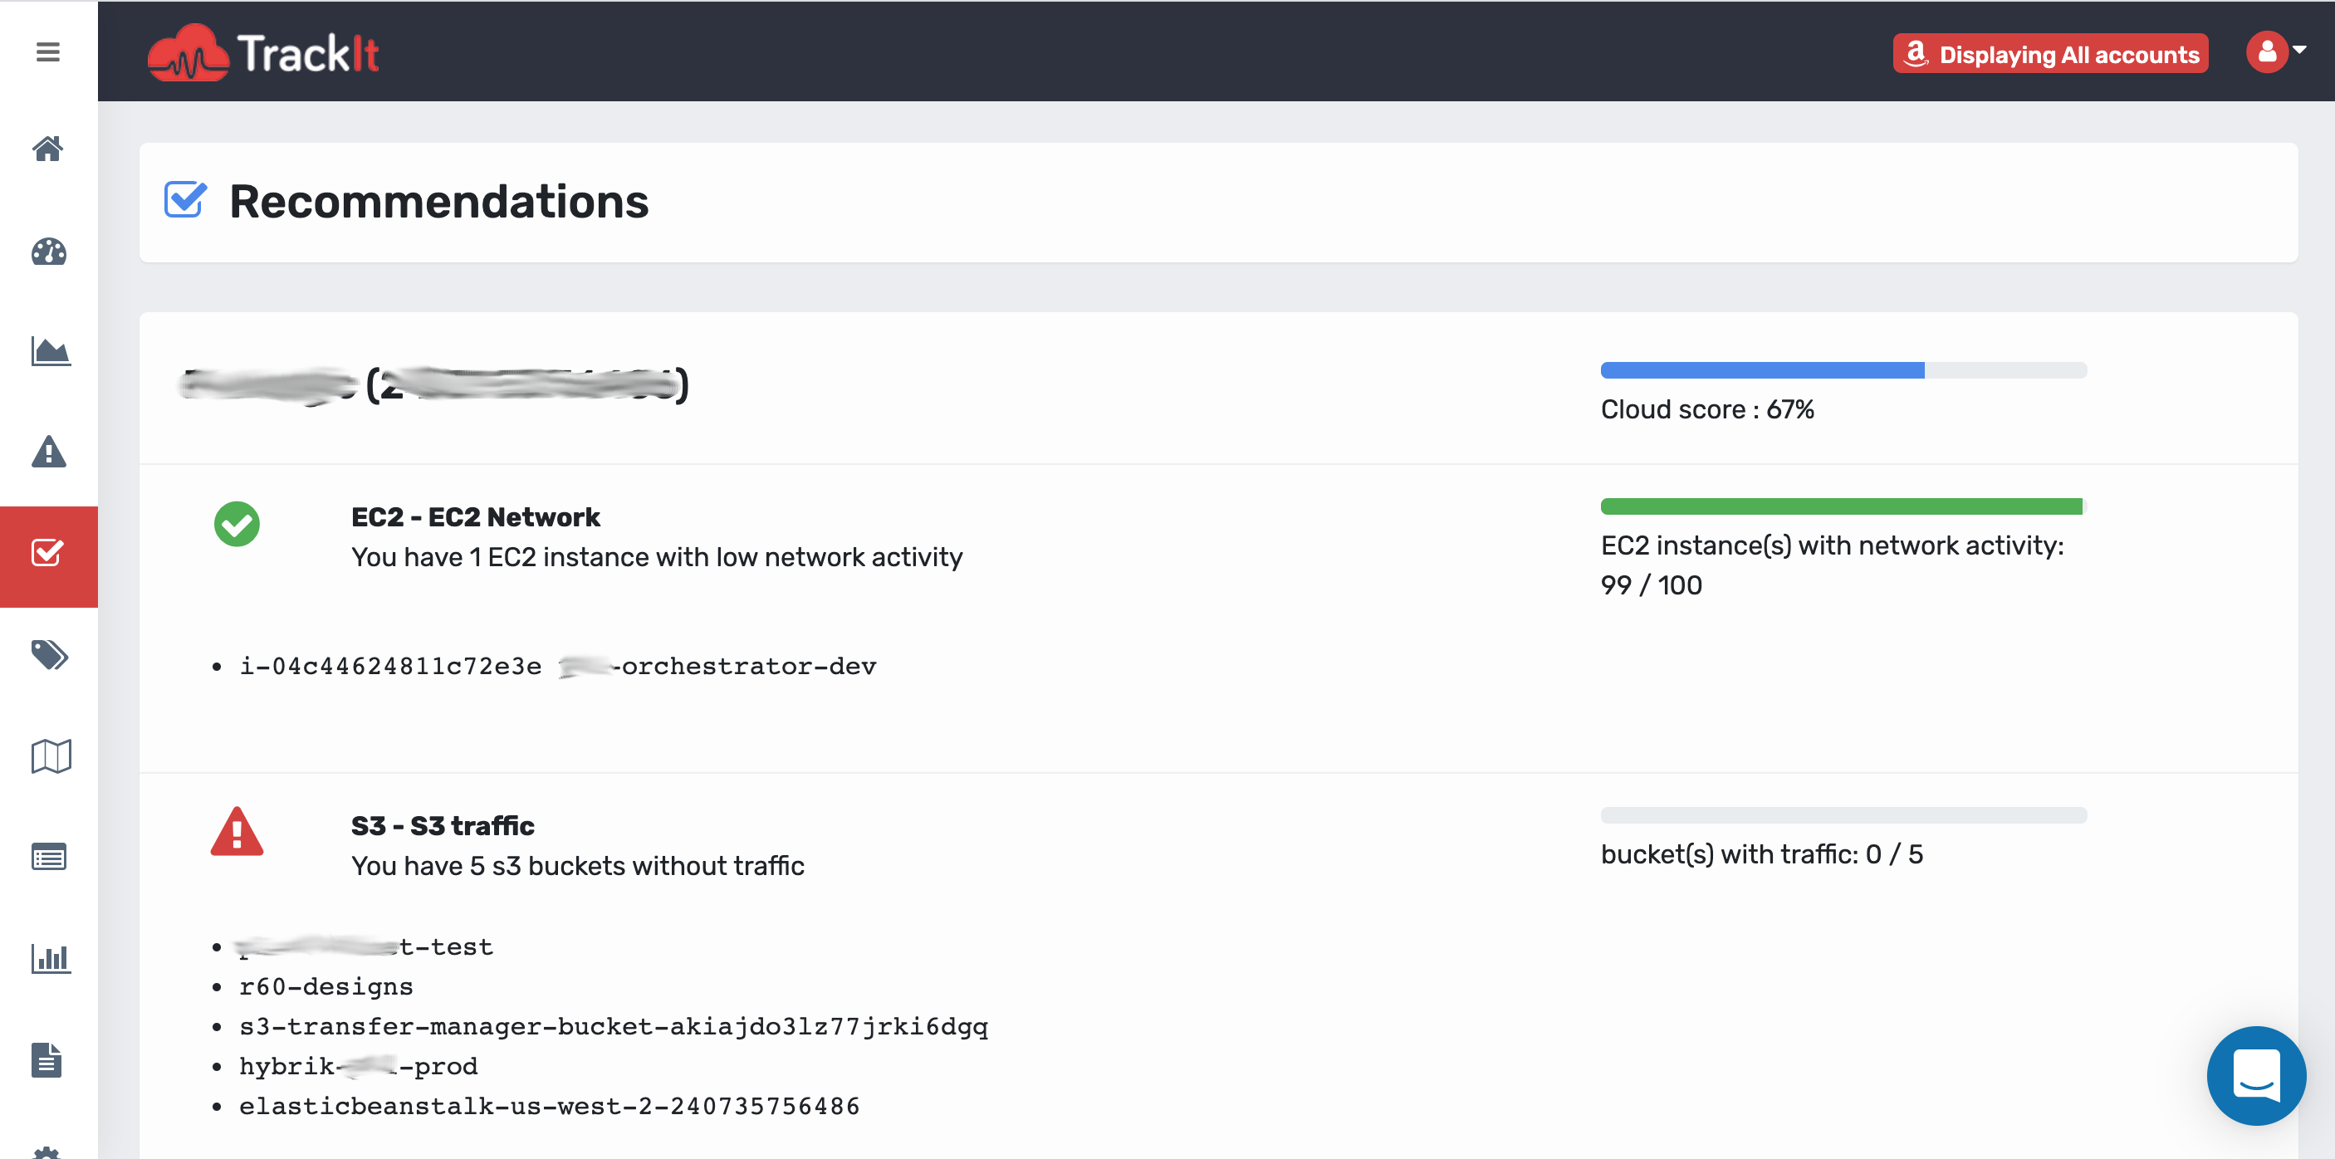Image resolution: width=2335 pixels, height=1159 pixels.
Task: Click the Recommendations page title
Action: [x=438, y=201]
